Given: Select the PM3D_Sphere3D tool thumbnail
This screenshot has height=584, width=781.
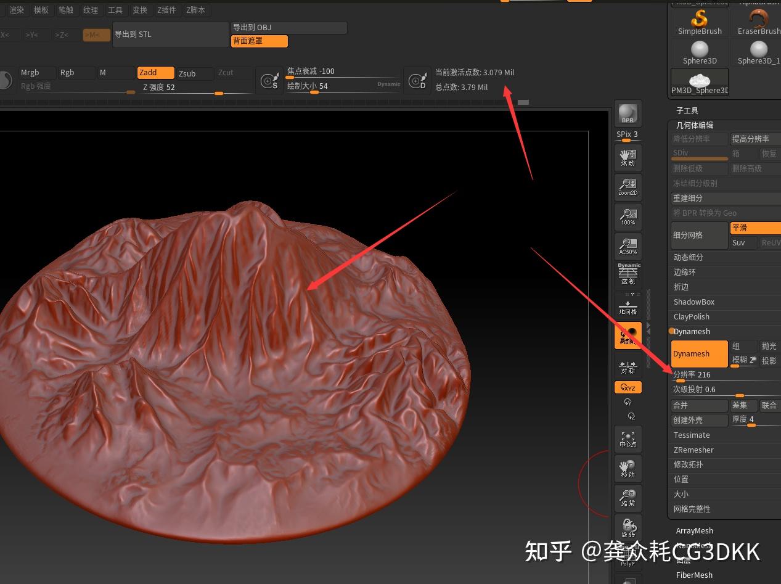Looking at the screenshot, I should (699, 80).
